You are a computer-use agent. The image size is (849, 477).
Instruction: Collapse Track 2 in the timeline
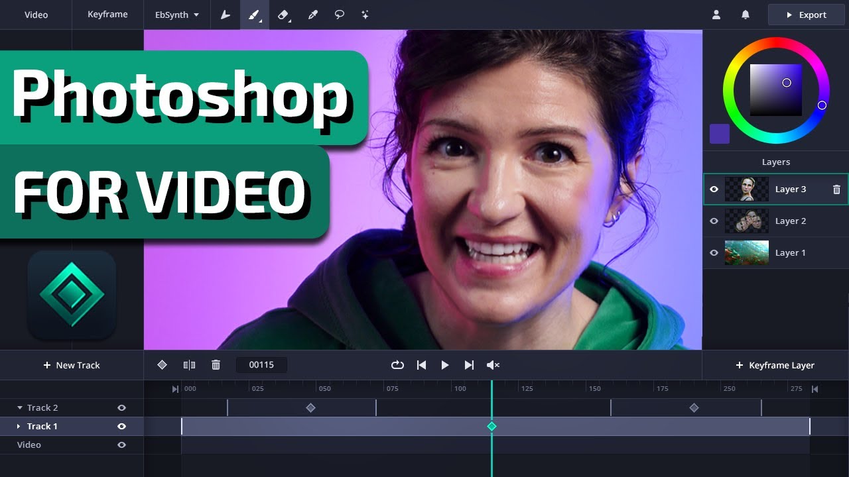click(x=19, y=407)
